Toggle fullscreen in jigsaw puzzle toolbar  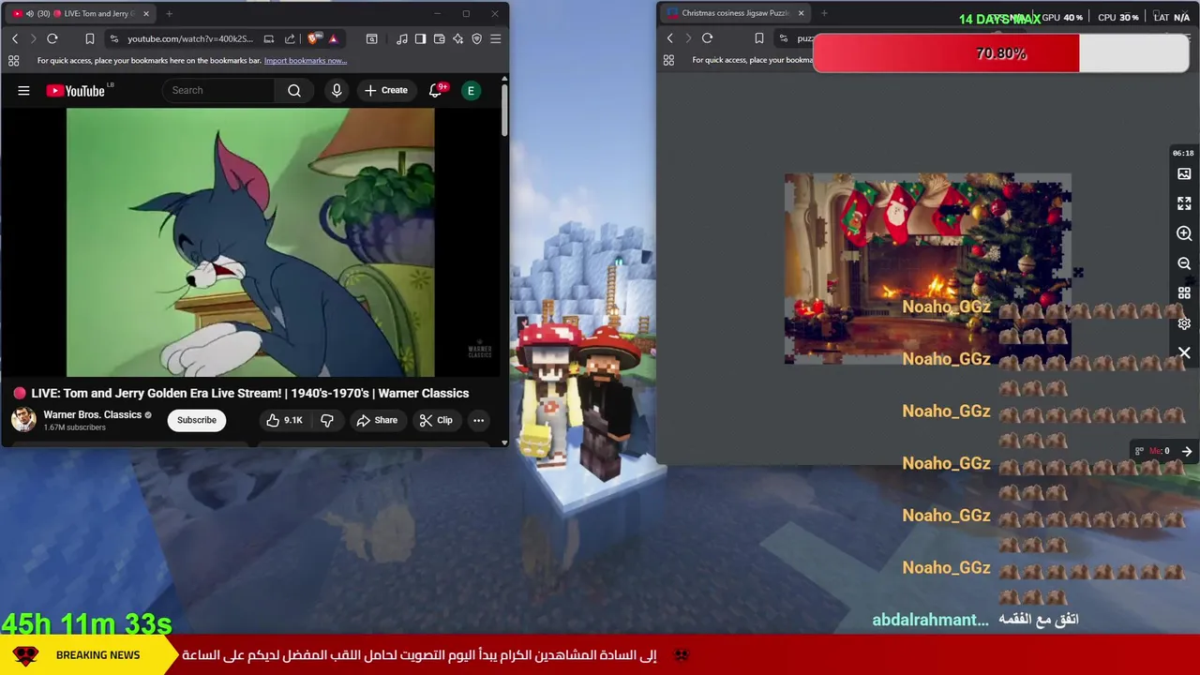coord(1184,203)
